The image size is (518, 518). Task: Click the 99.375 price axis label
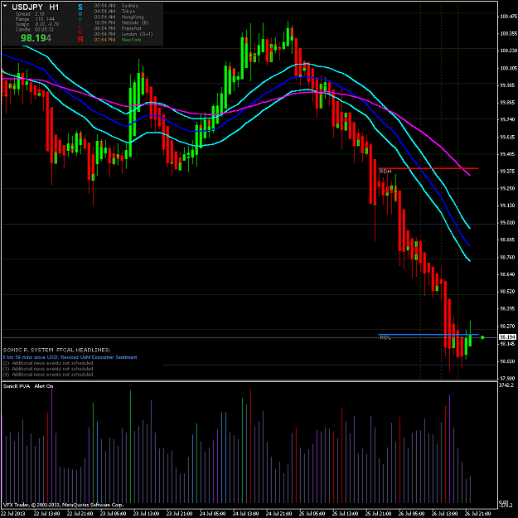[x=508, y=171]
